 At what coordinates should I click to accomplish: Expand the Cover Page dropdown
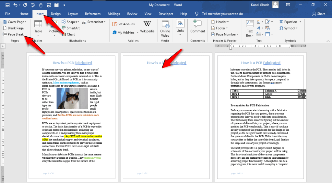[x=26, y=22]
